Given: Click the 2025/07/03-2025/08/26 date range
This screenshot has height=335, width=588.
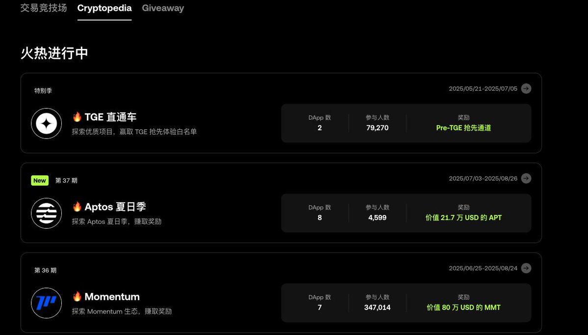Looking at the screenshot, I should [483, 179].
